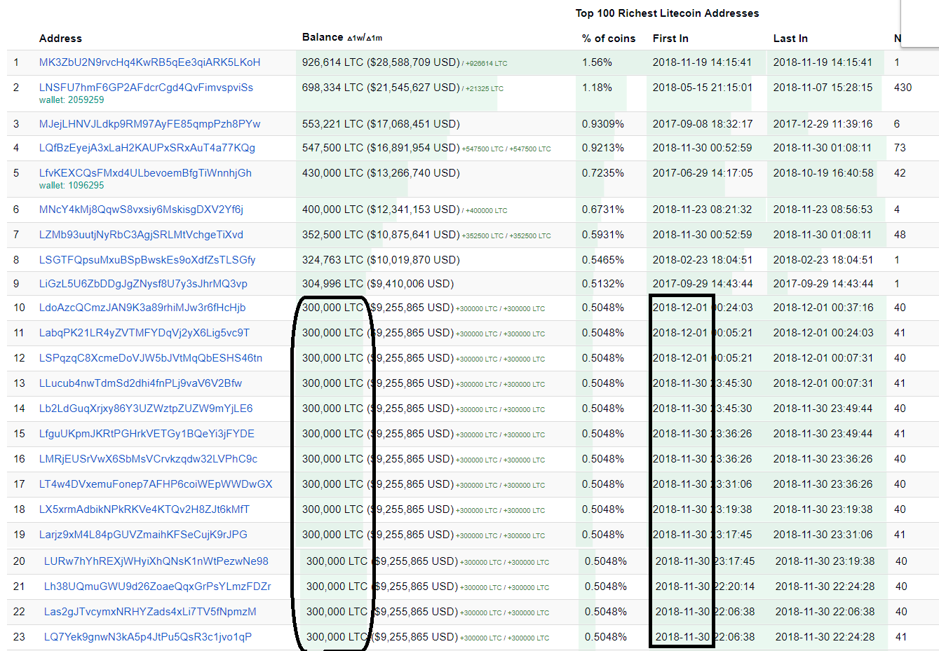Select balance 352,500 LTC ($10,875,641 USD)
939x651 pixels.
(381, 235)
